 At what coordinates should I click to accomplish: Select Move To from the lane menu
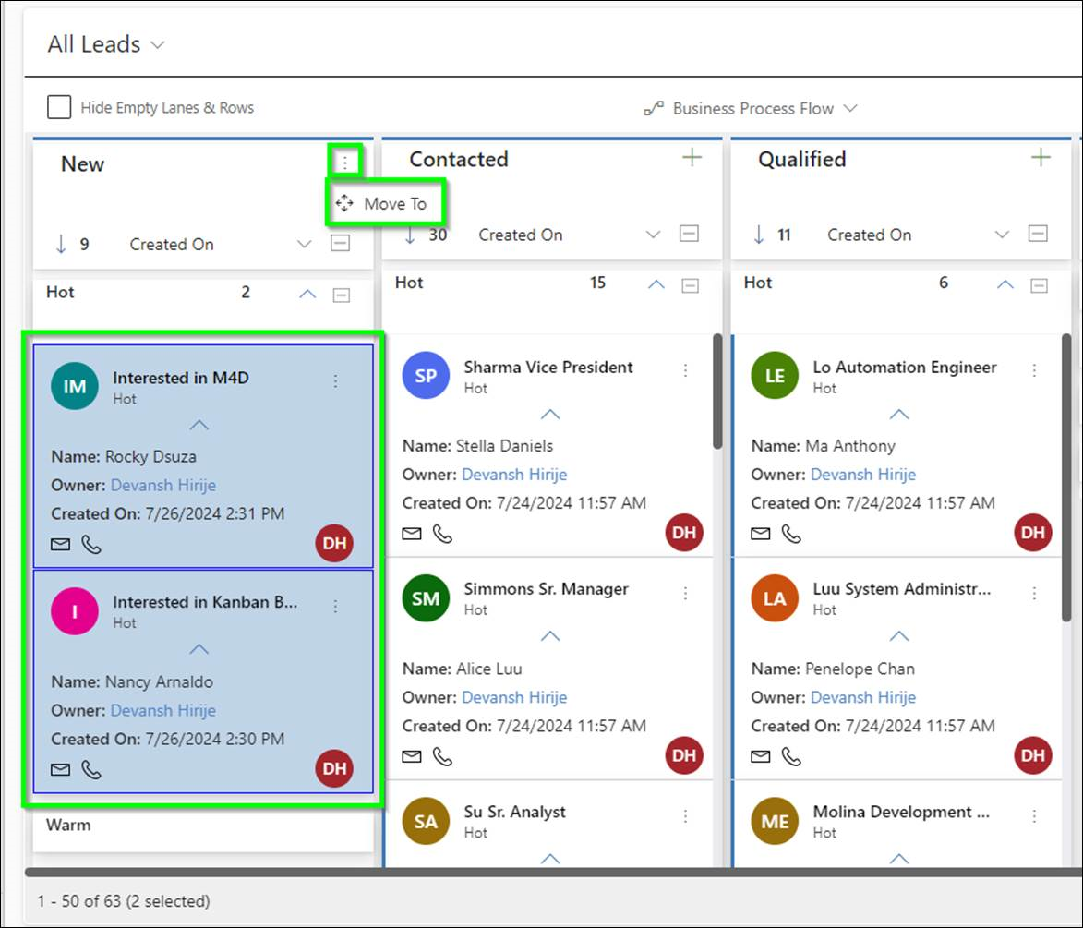click(385, 203)
